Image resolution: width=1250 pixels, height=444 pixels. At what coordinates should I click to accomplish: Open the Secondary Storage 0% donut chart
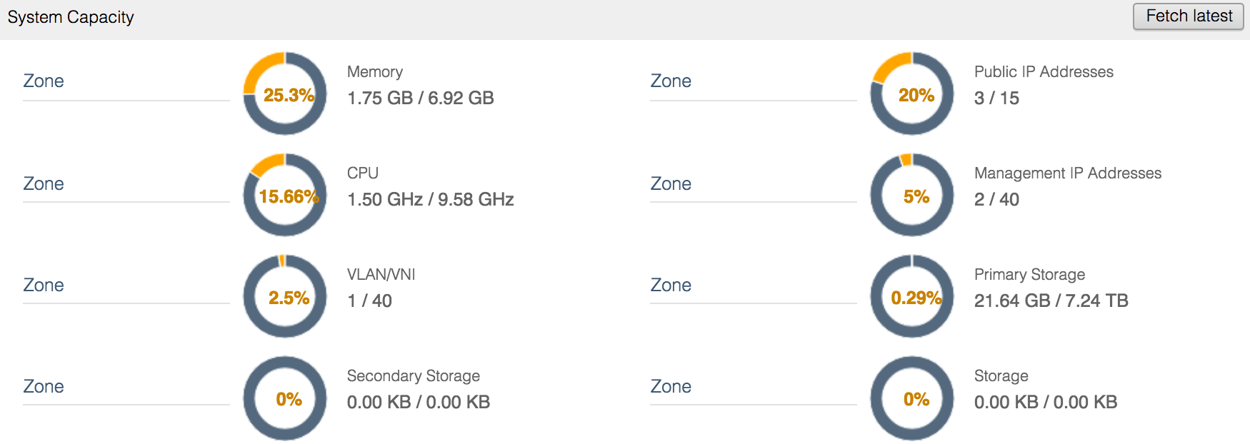pos(285,398)
